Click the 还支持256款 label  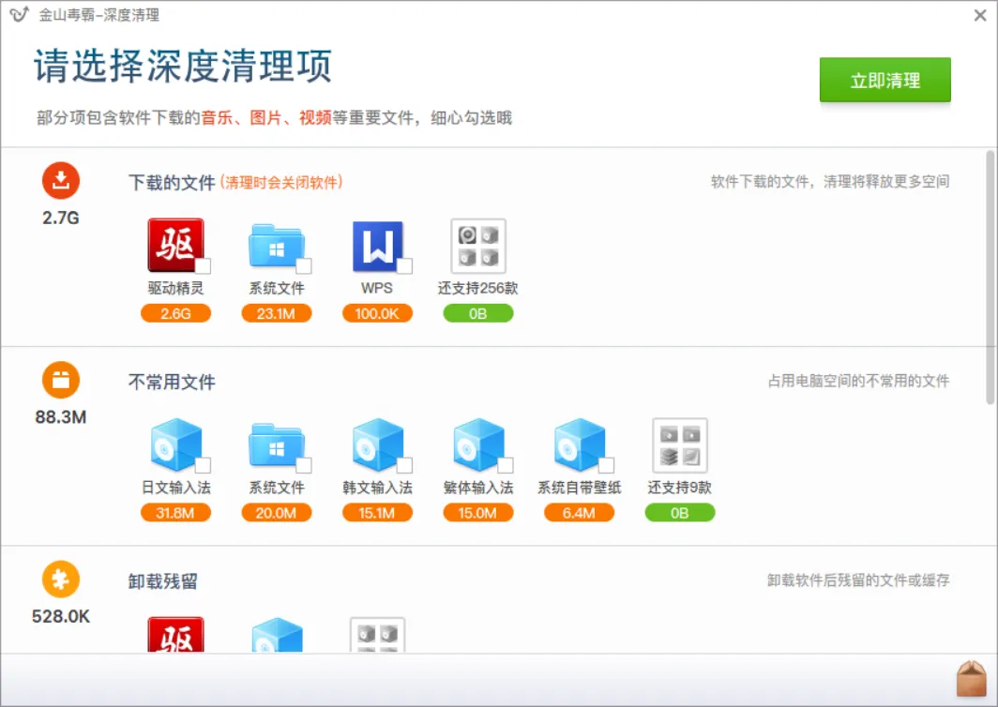coord(478,288)
